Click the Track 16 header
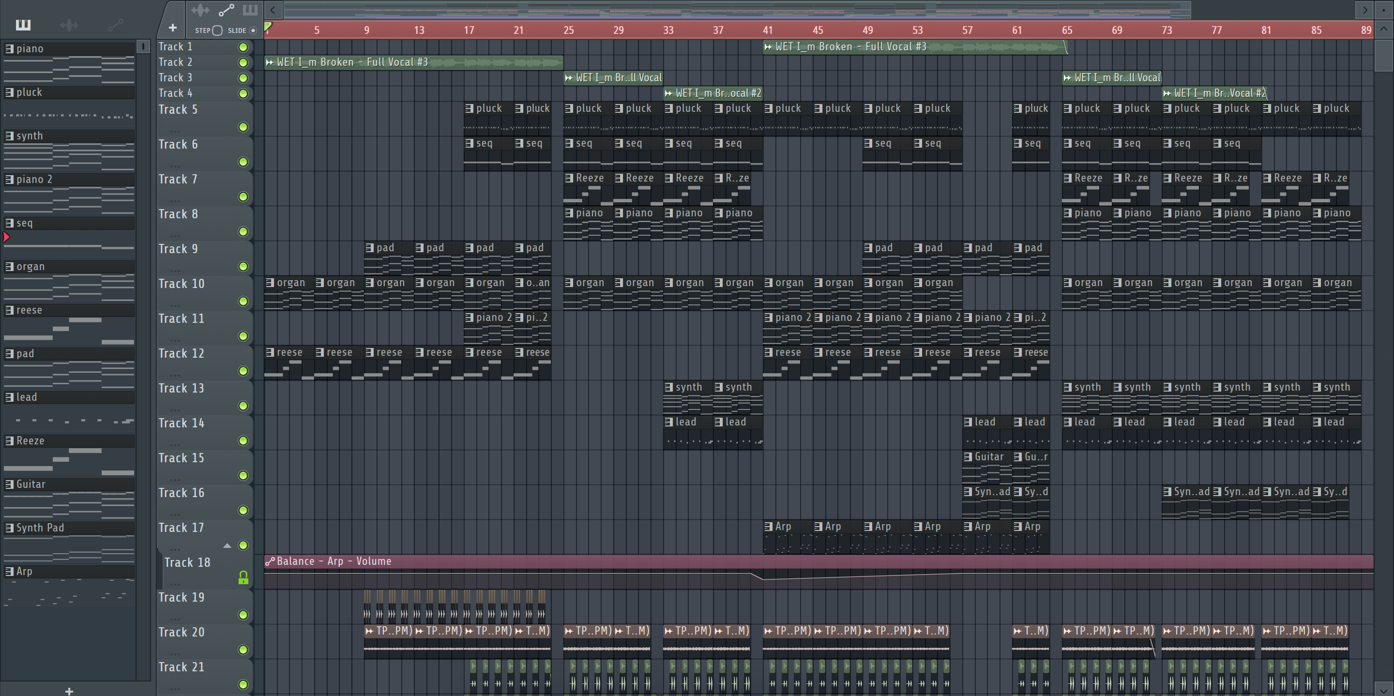The image size is (1394, 696). coord(205,502)
